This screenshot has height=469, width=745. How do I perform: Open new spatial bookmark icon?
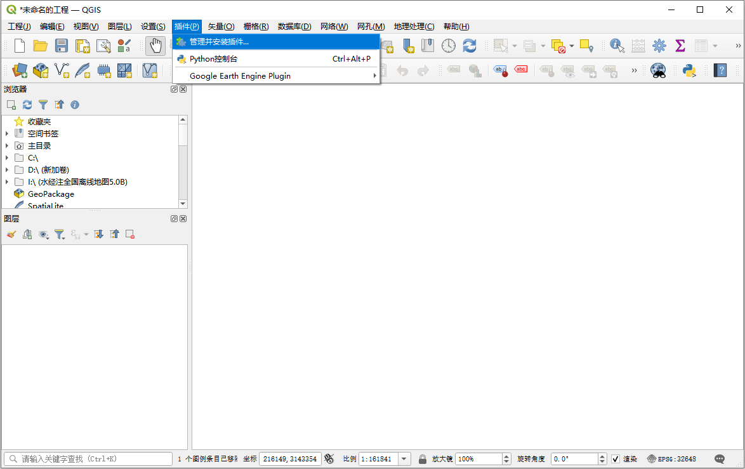point(408,46)
